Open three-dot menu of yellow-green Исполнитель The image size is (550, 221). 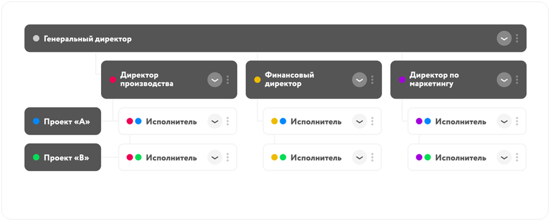point(372,158)
